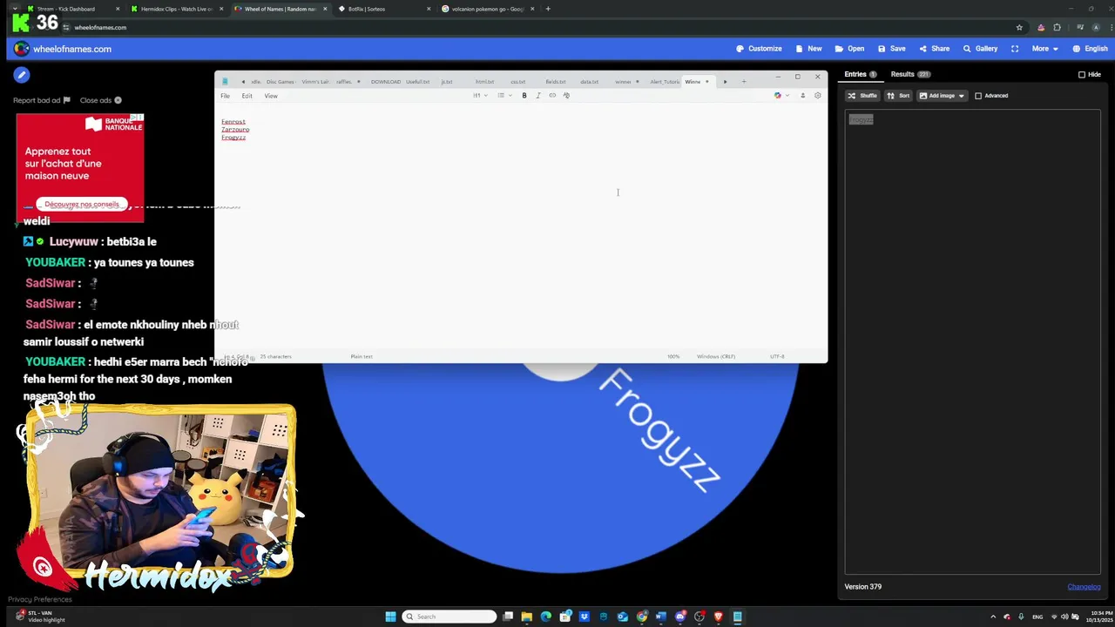Viewport: 1115px width, 627px height.
Task: Toggle bold formatting in Notepad
Action: click(524, 96)
